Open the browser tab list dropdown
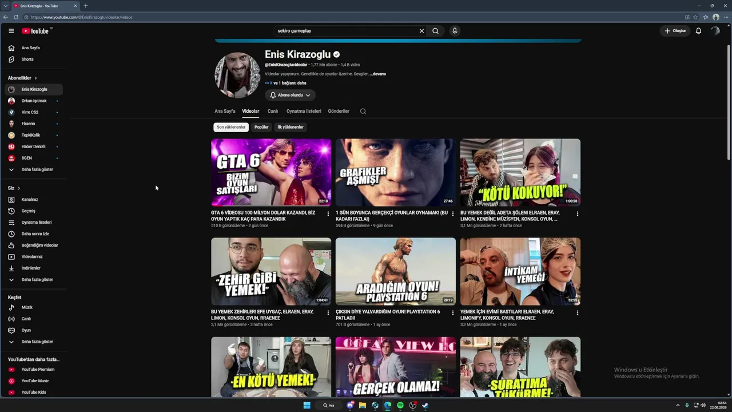 [x=5, y=6]
